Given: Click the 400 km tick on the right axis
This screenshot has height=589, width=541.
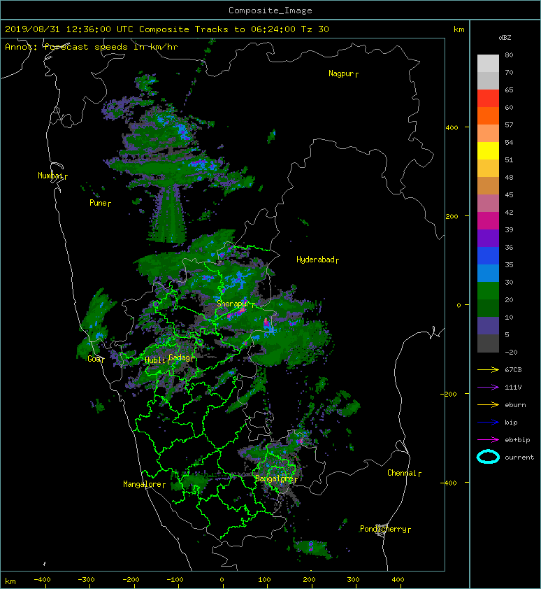Looking at the screenshot, I should tap(452, 127).
